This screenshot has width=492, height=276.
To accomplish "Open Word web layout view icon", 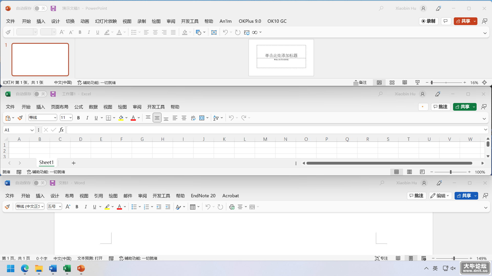I will [424, 258].
